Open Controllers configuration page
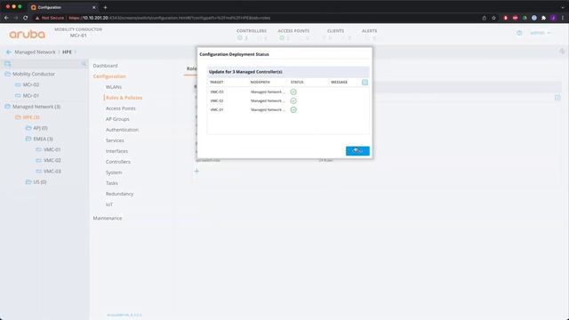 point(118,162)
